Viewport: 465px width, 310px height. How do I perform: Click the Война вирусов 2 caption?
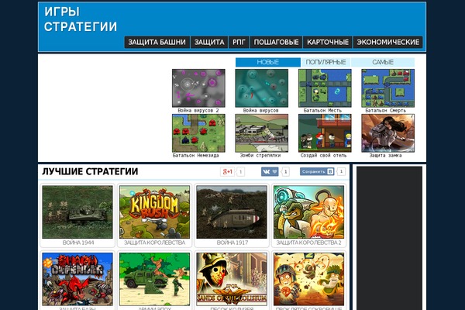coord(198,110)
